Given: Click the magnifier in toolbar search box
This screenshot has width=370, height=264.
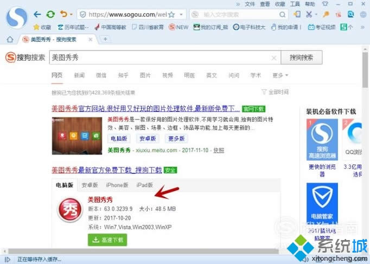Looking at the screenshot, I should (282, 15).
